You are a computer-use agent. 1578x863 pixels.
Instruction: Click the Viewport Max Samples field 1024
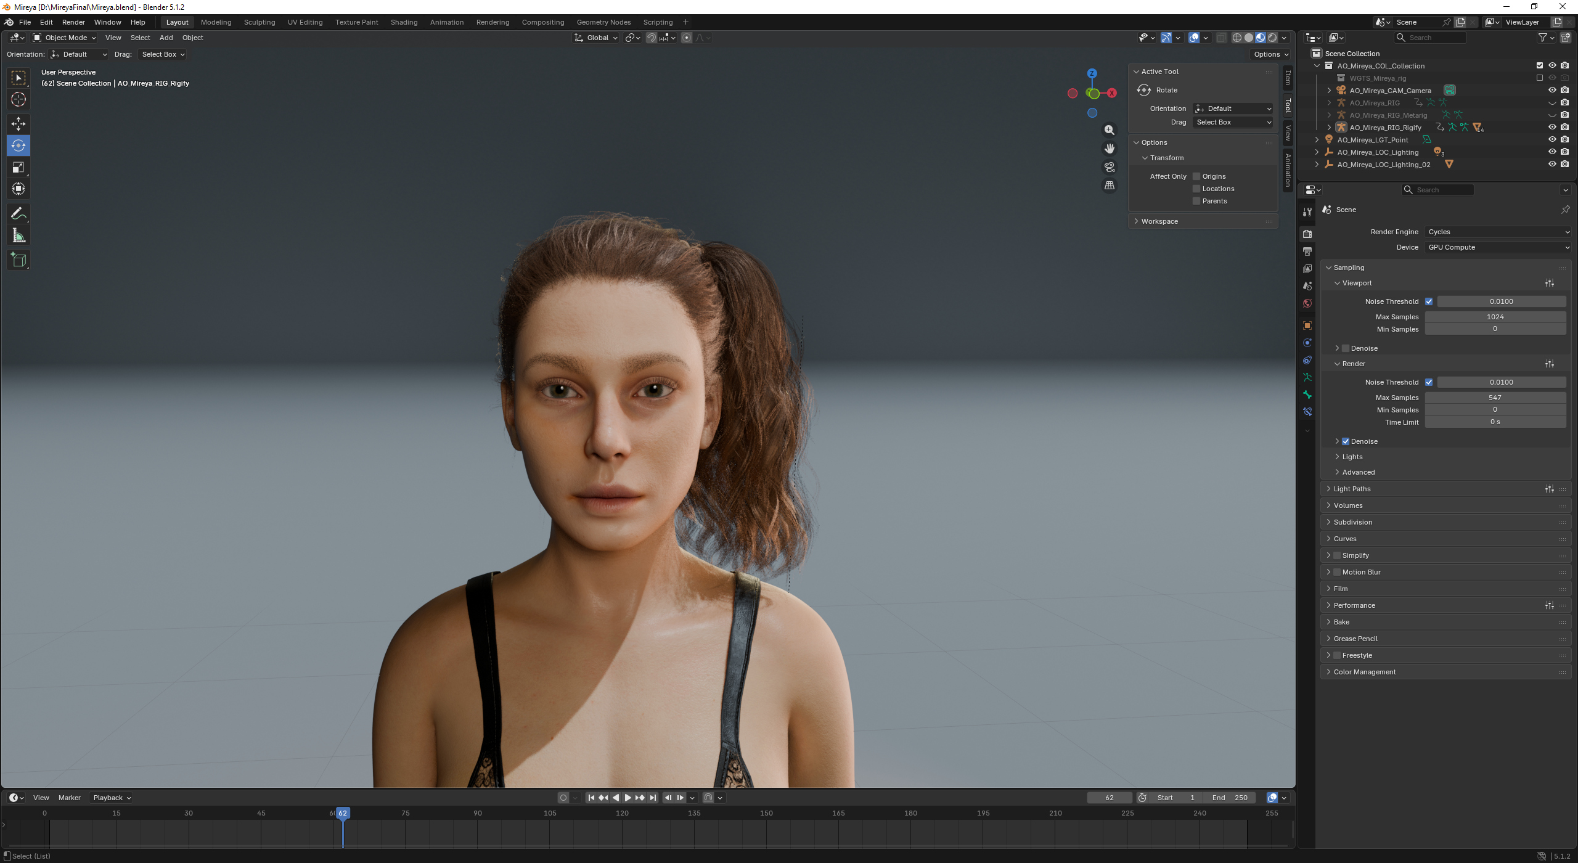pyautogui.click(x=1495, y=317)
